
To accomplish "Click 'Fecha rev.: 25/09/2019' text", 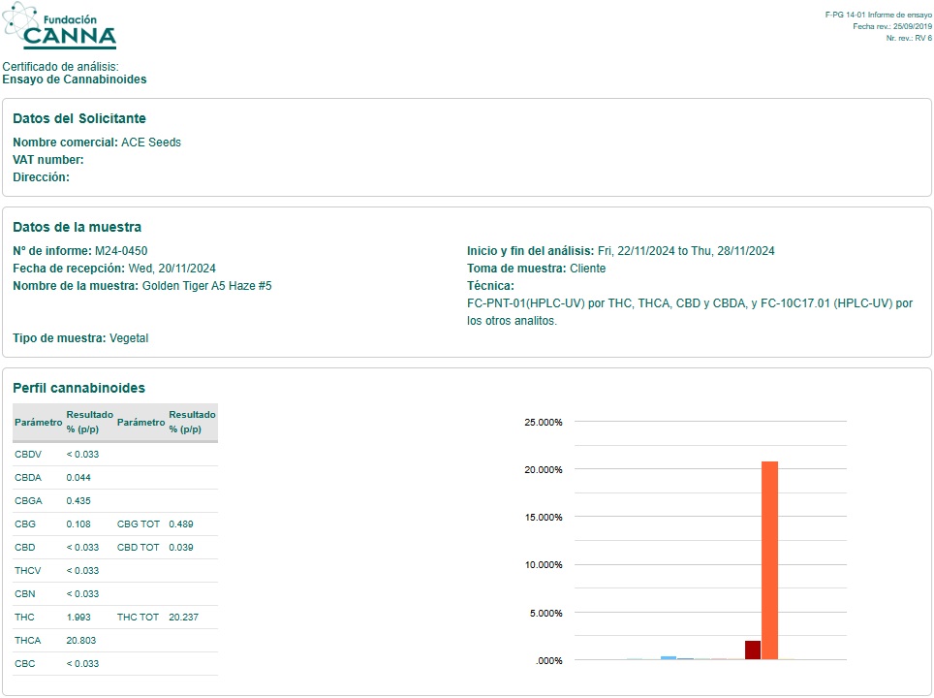I will pos(891,26).
